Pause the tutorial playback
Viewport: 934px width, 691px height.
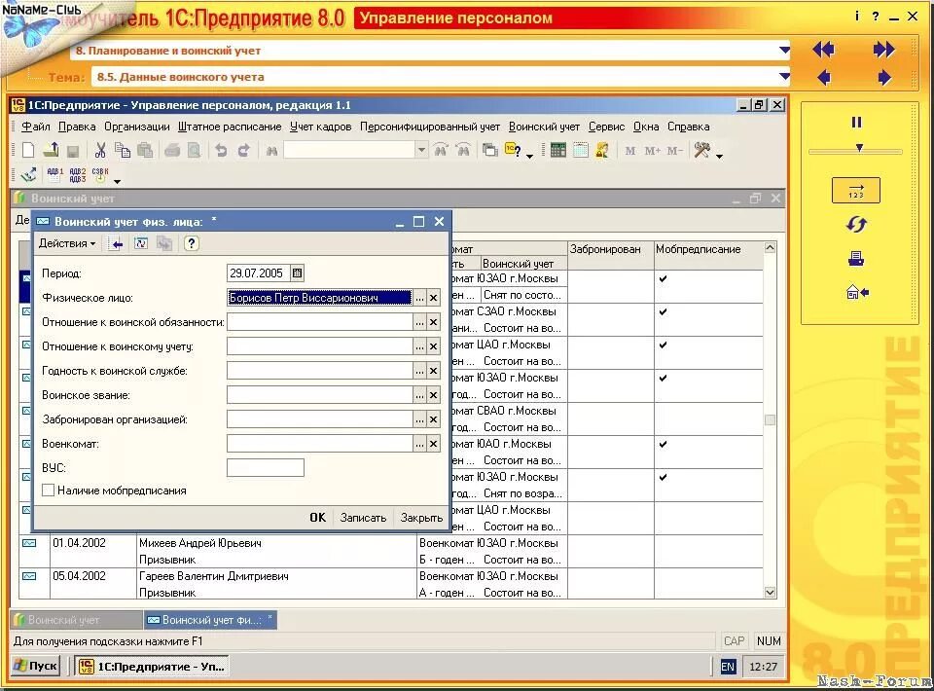[856, 122]
